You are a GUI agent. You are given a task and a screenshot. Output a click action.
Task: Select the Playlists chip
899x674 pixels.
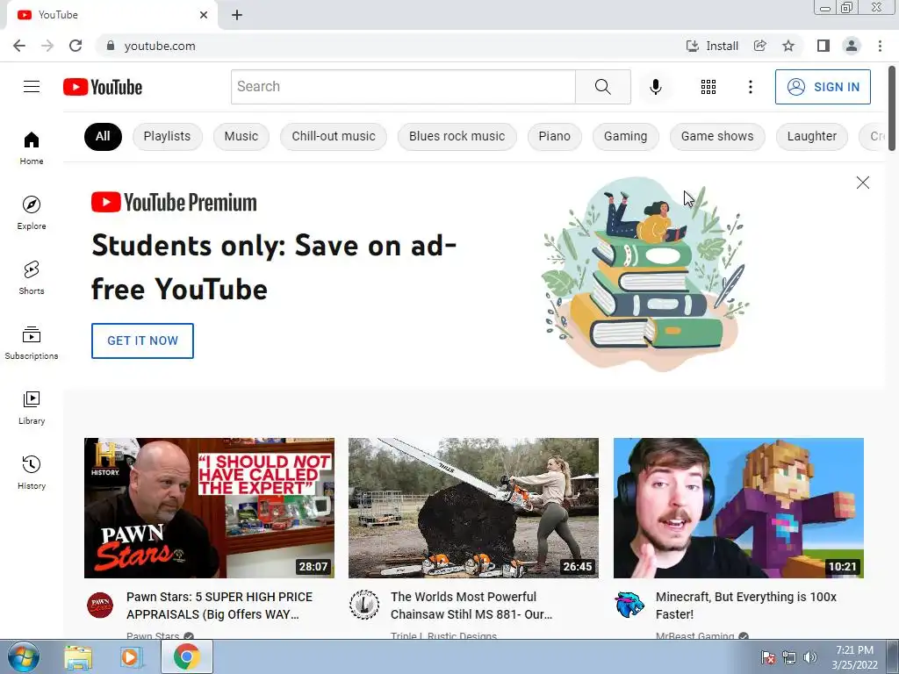tap(167, 136)
